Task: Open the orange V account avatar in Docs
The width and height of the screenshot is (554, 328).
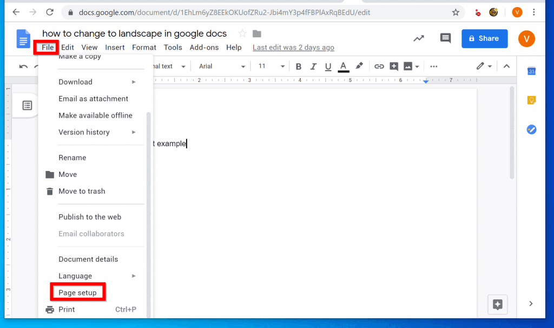Action: pos(526,38)
